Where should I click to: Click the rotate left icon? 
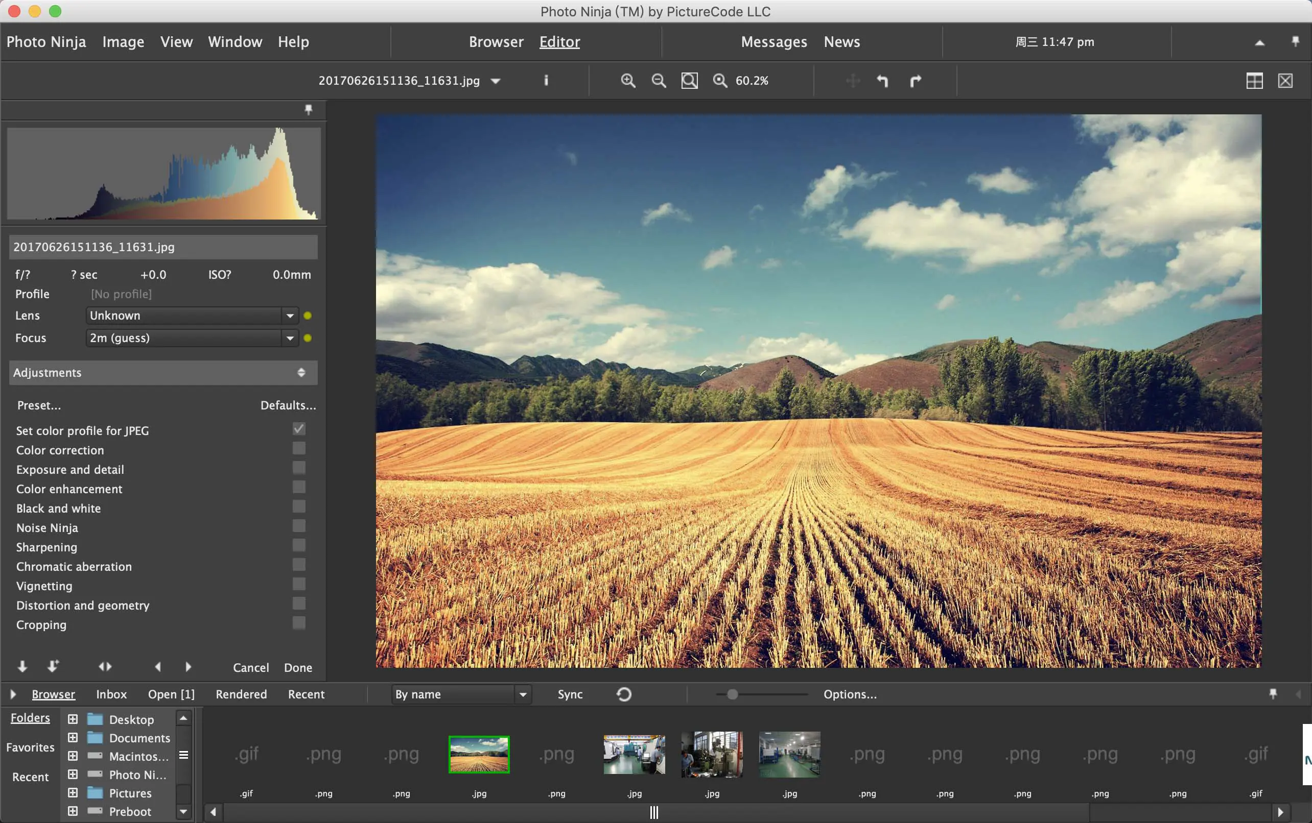[x=882, y=80]
